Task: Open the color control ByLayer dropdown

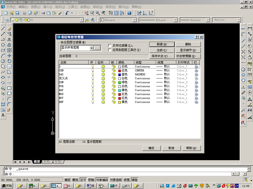Action: click(x=134, y=20)
